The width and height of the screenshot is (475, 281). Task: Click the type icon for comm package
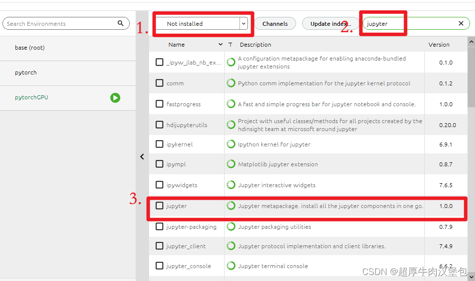tap(231, 83)
